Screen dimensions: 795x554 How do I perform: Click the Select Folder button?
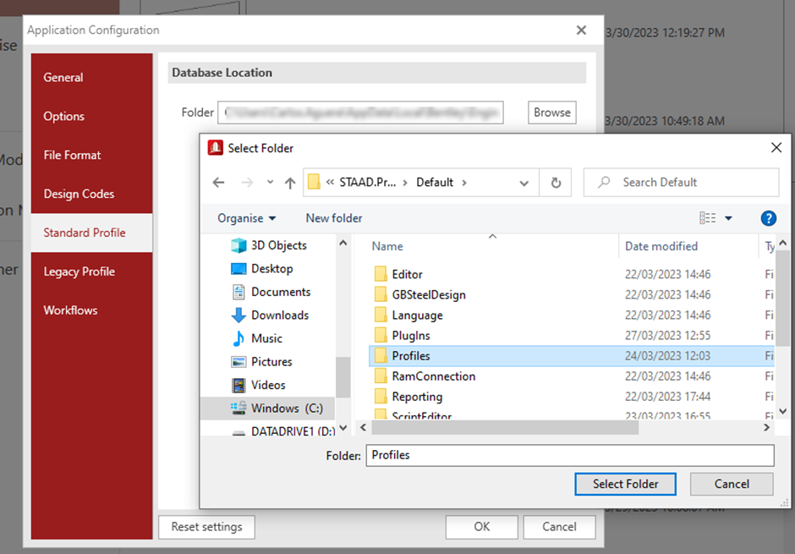(625, 484)
